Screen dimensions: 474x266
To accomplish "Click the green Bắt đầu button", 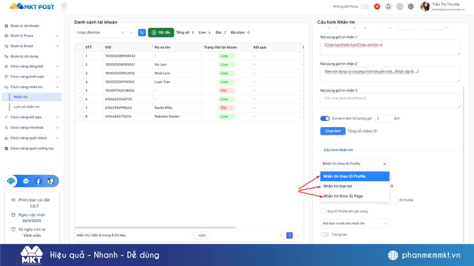I will point(161,33).
